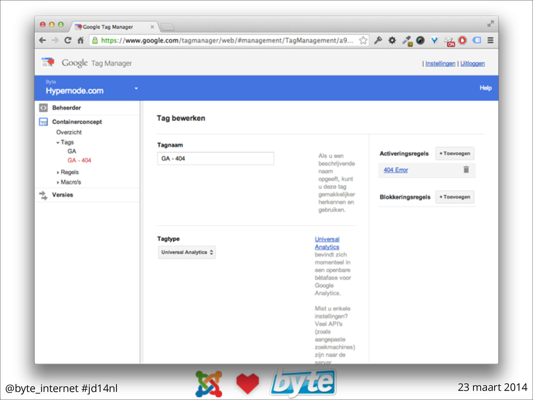Click the key extension icon

point(378,40)
